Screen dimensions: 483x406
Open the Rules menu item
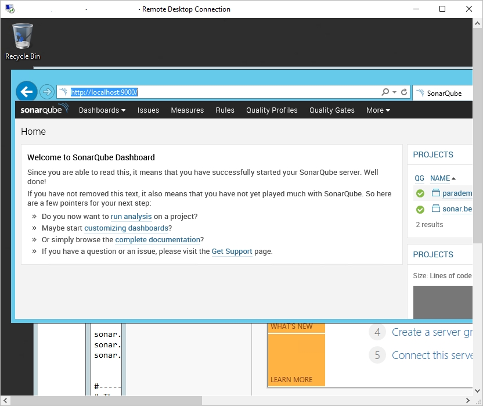(x=225, y=110)
